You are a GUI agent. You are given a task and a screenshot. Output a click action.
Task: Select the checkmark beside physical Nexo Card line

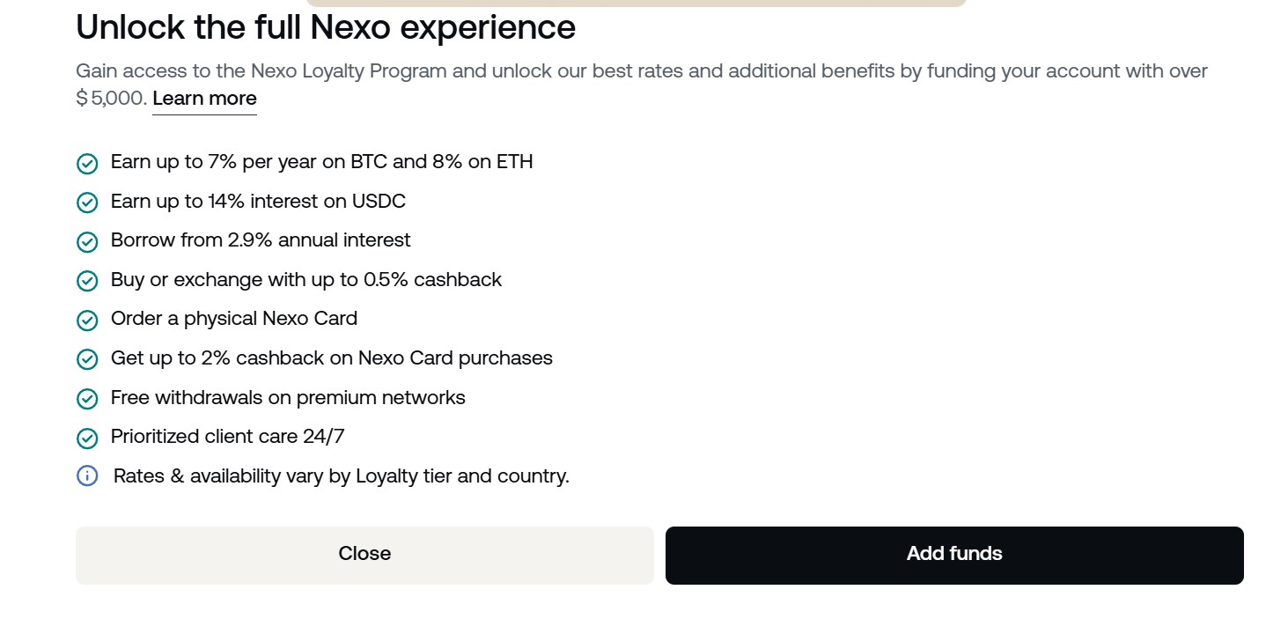pyautogui.click(x=87, y=320)
